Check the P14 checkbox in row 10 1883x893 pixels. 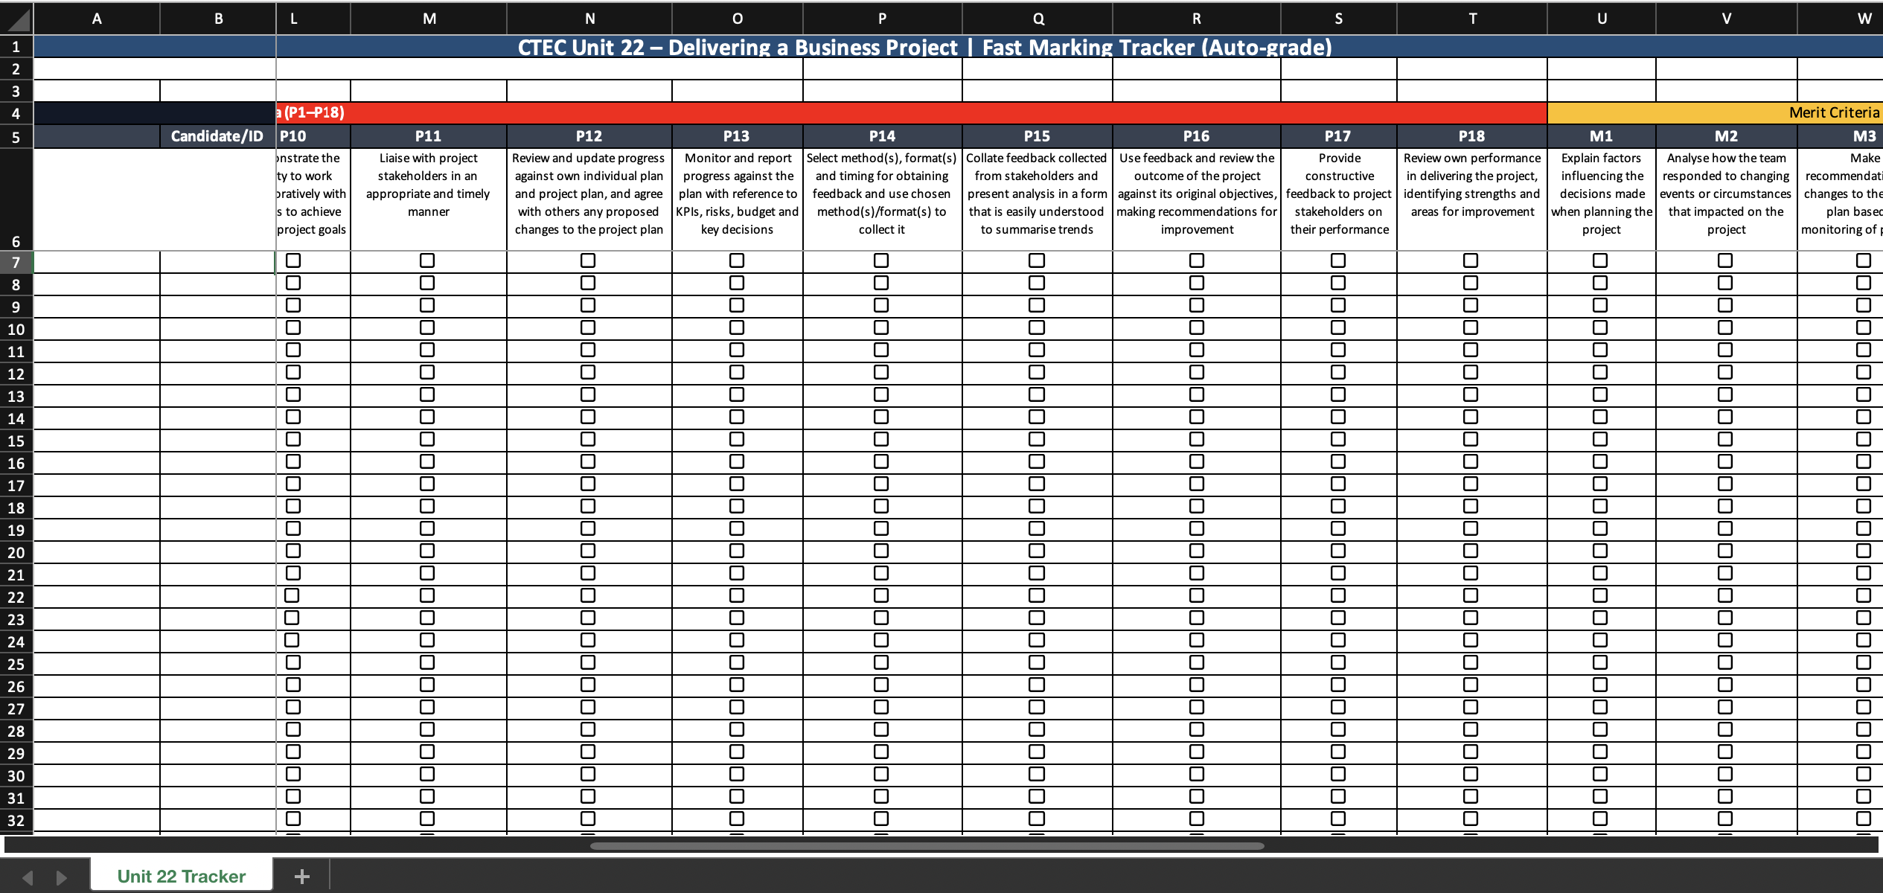point(881,327)
